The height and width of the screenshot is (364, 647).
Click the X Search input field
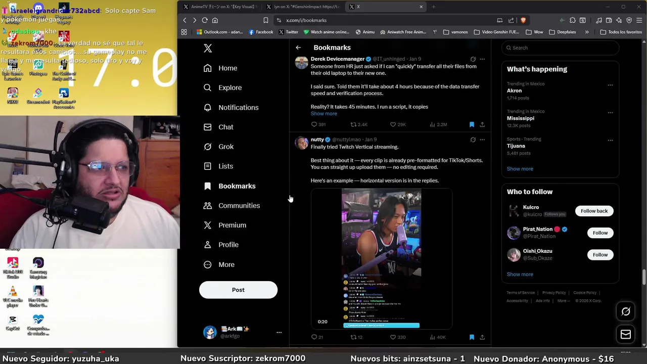[560, 48]
